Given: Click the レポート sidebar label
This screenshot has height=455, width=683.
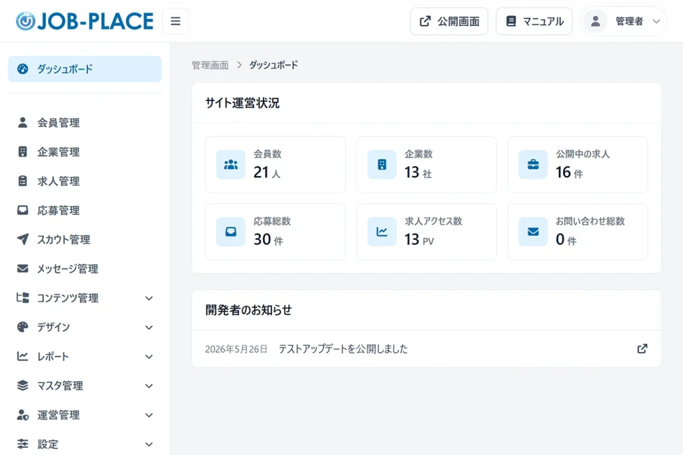Looking at the screenshot, I should click(53, 356).
